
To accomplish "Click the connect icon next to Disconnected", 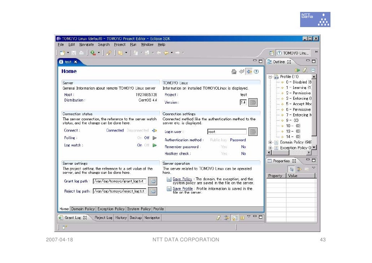I will [x=155, y=130].
